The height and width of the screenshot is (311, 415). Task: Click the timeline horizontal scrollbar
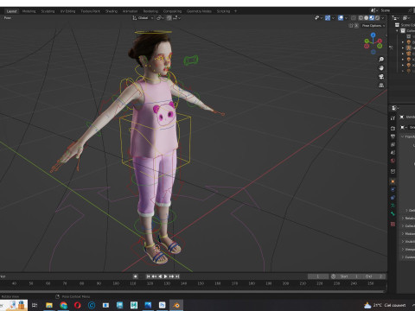tap(193, 291)
